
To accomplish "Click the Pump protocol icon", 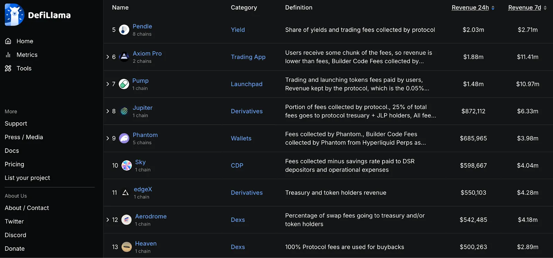I will [x=124, y=84].
